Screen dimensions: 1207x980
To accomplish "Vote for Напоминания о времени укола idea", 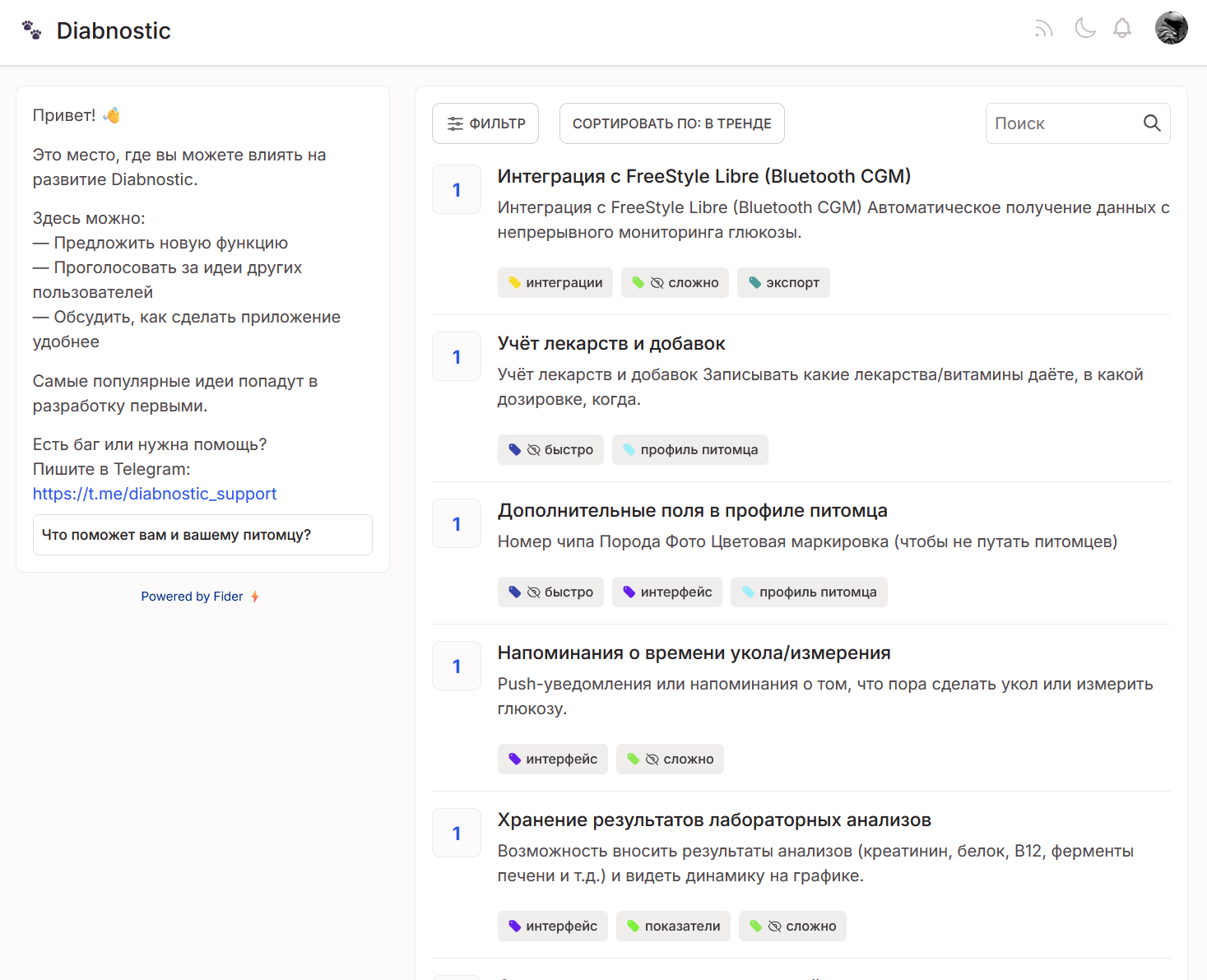I will point(457,666).
